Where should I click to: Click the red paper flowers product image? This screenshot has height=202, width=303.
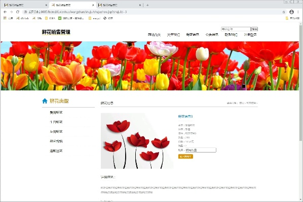pyautogui.click(x=137, y=141)
